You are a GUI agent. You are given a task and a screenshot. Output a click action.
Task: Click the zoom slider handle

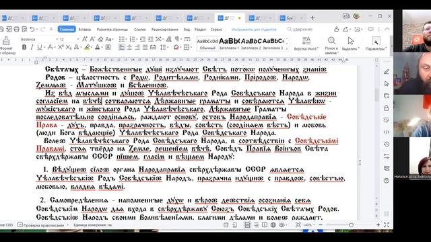coord(351,225)
